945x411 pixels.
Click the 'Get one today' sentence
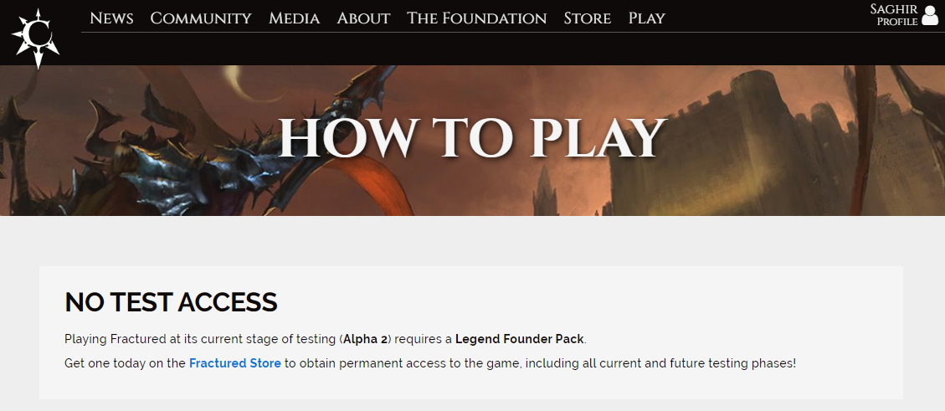(430, 363)
